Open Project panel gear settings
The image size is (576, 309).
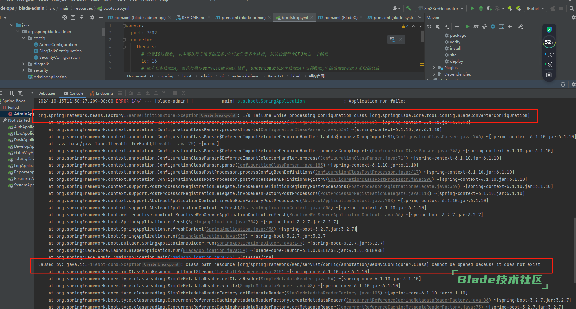pyautogui.click(x=92, y=17)
